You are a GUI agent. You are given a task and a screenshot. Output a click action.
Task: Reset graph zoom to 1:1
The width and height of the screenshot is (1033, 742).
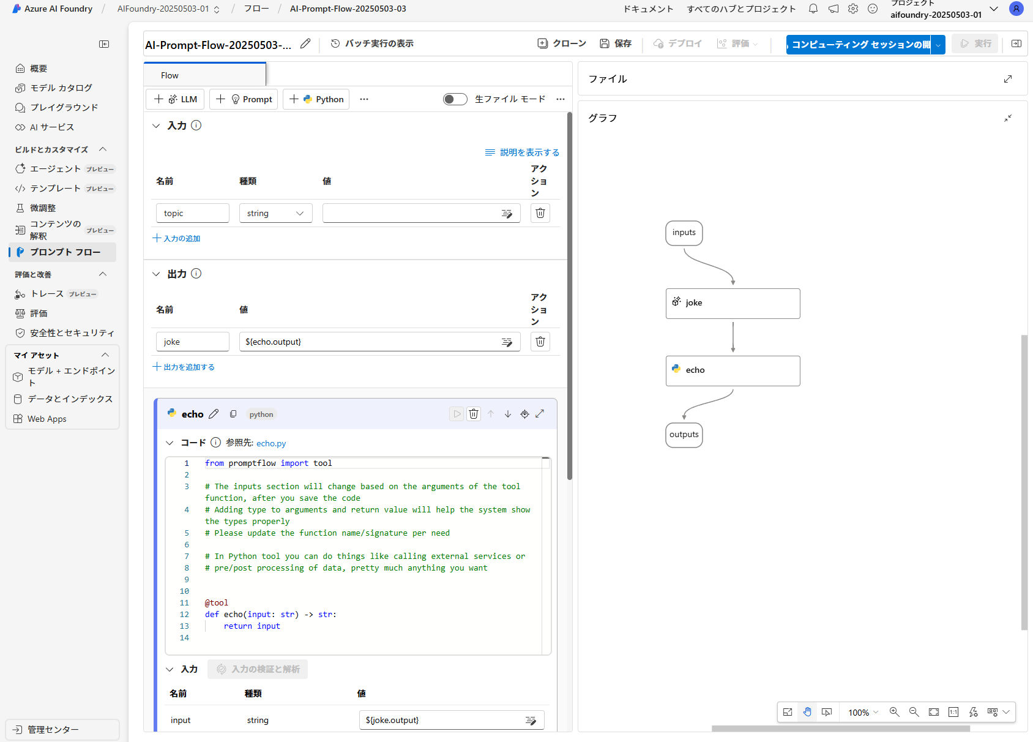[953, 712]
